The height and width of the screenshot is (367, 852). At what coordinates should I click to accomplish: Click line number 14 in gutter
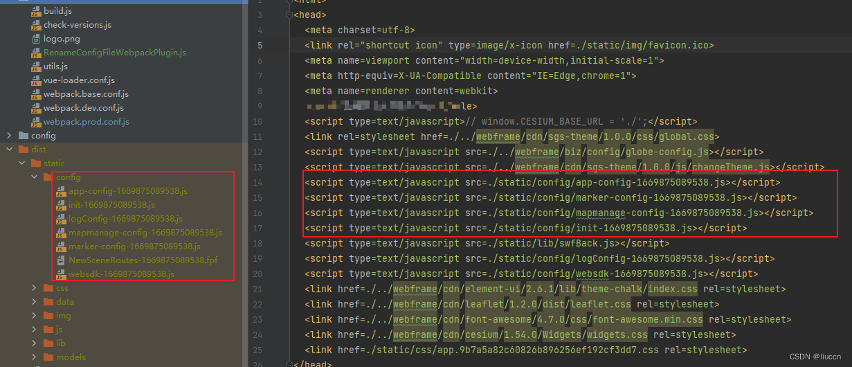(x=257, y=183)
